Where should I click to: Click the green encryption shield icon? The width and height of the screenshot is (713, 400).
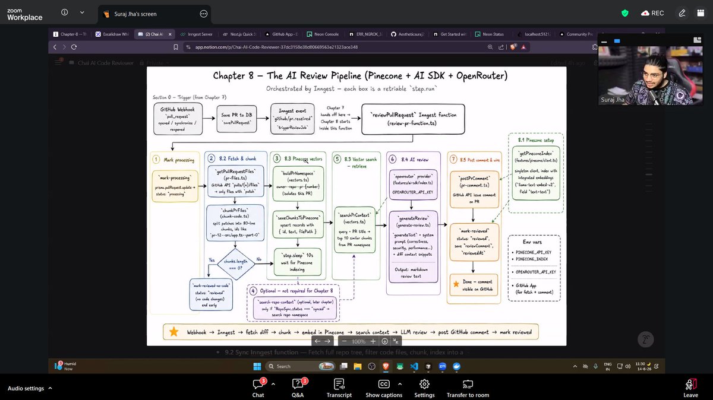(x=624, y=13)
